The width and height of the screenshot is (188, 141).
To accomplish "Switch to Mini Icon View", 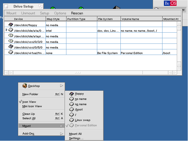I will (x=32, y=106).
